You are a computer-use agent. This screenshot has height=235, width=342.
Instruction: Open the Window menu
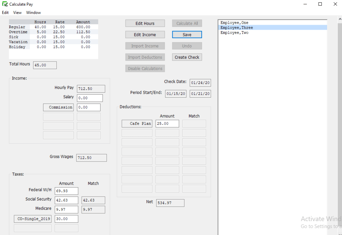[33, 13]
